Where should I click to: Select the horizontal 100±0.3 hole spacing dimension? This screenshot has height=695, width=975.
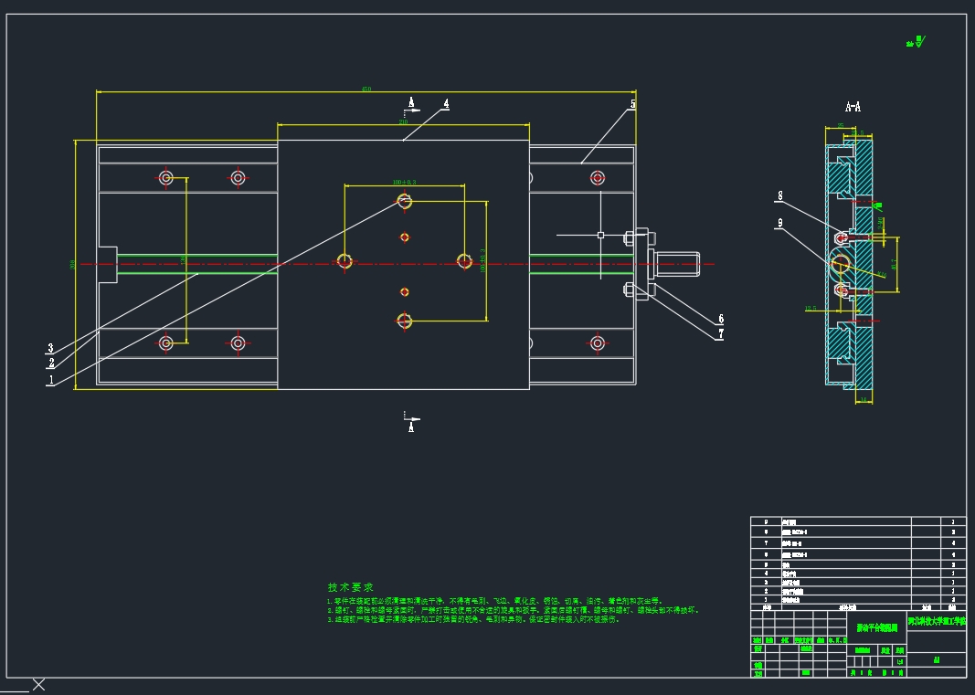404,182
